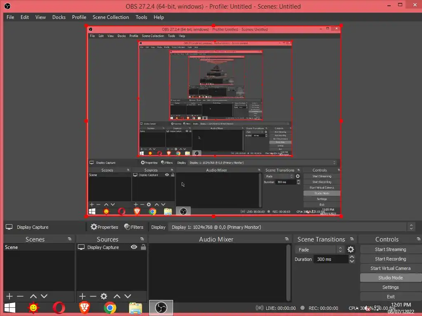Image resolution: width=422 pixels, height=316 pixels.
Task: Click the REC status indicator
Action: pos(319,308)
